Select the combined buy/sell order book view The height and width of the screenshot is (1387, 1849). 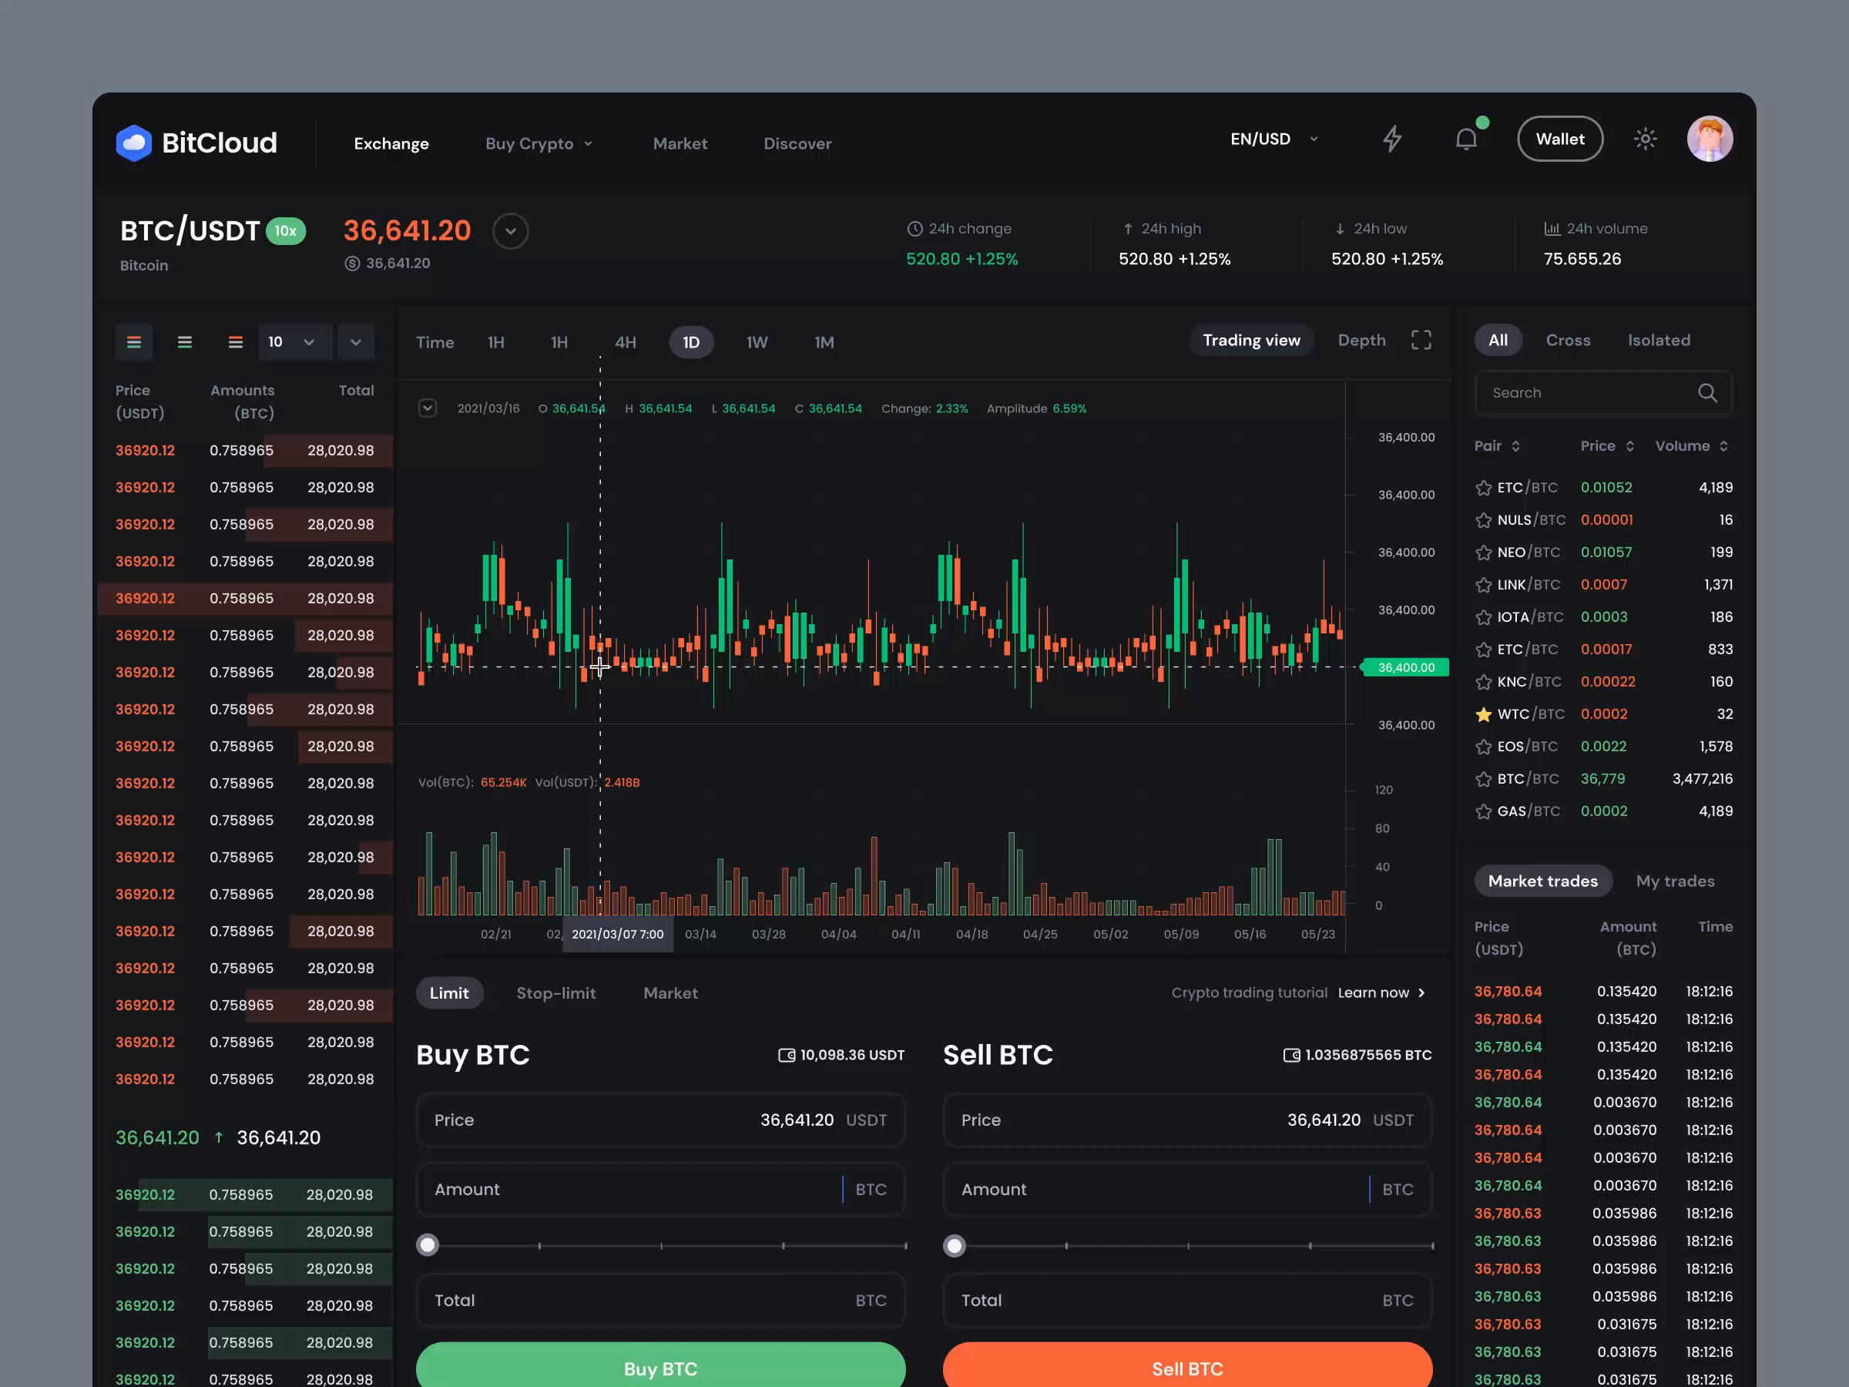[x=134, y=342]
